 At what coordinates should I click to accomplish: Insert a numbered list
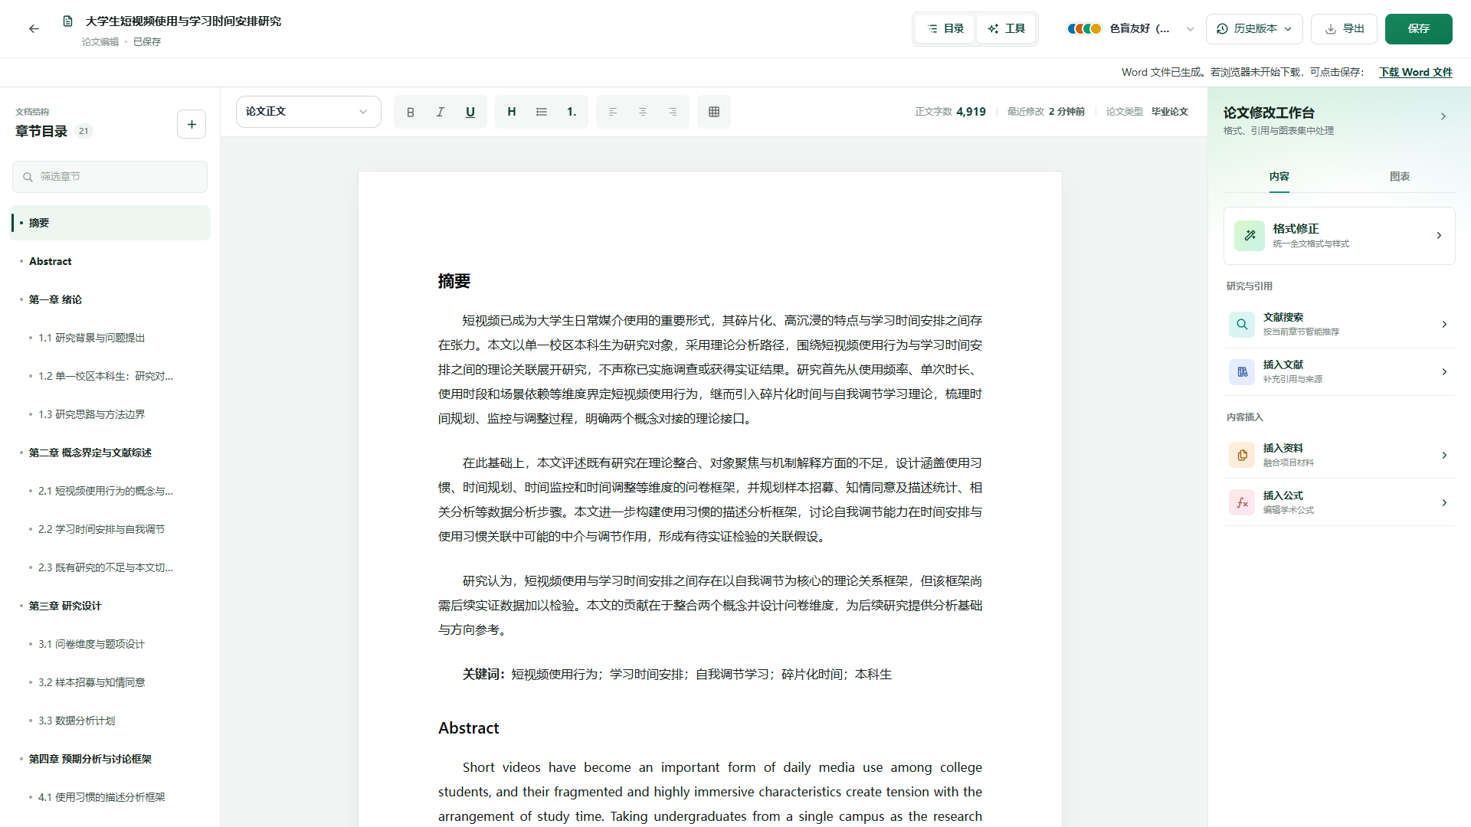click(x=572, y=112)
